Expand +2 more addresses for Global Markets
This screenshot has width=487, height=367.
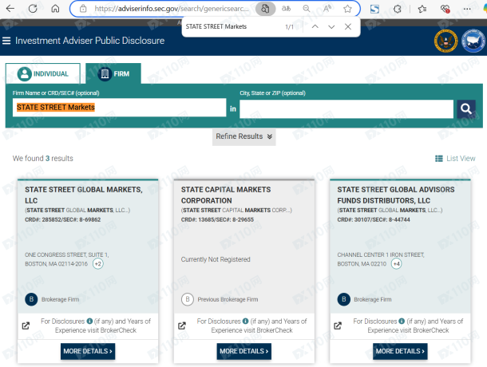(x=98, y=264)
